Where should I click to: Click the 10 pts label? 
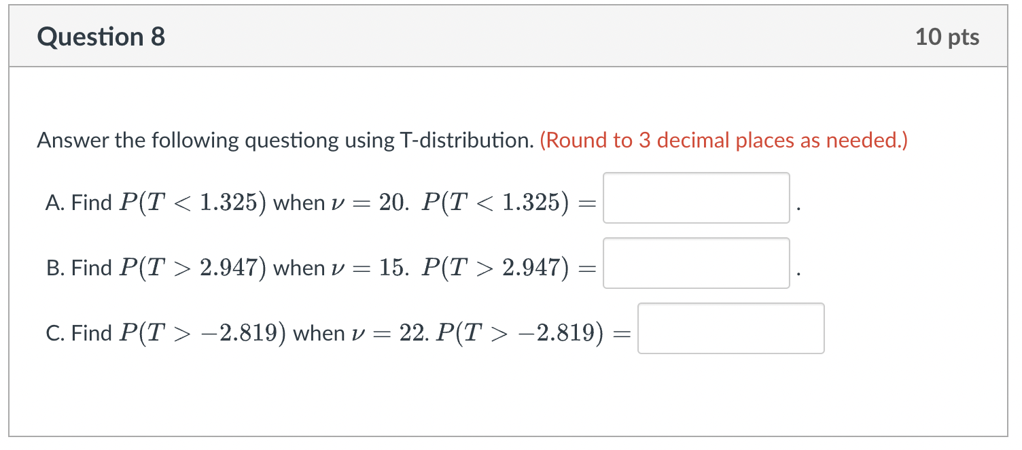[948, 37]
